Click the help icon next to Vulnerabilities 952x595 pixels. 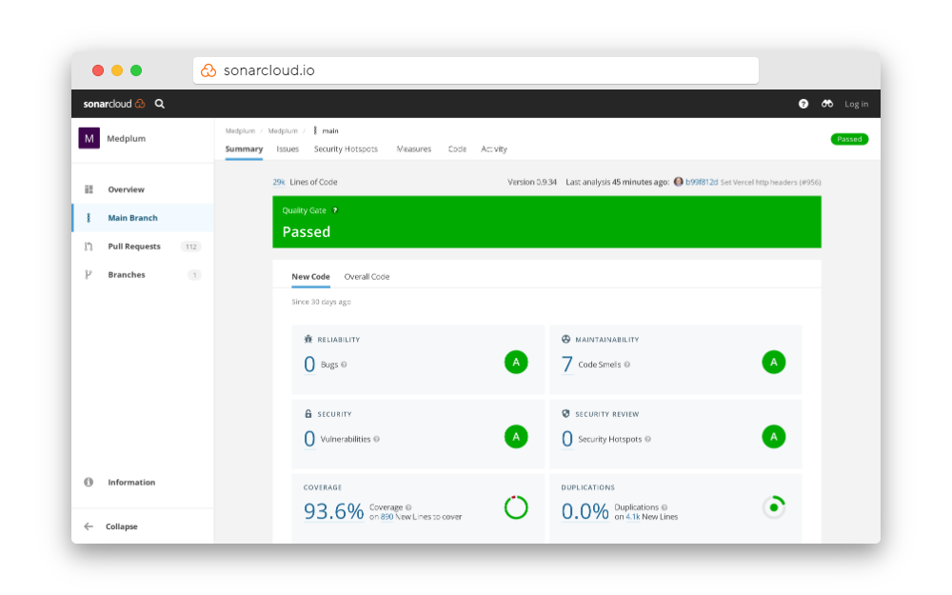click(377, 439)
